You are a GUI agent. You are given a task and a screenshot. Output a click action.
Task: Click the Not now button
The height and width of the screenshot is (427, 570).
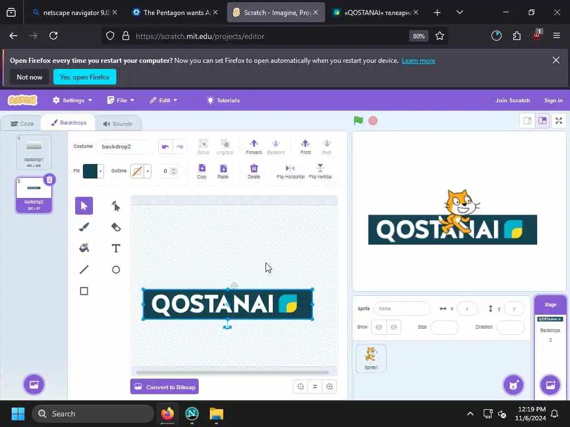tap(30, 77)
